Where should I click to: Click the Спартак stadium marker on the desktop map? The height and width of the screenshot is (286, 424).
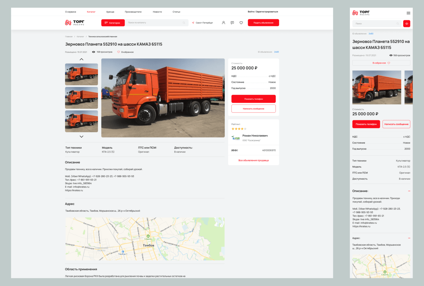[x=148, y=236]
